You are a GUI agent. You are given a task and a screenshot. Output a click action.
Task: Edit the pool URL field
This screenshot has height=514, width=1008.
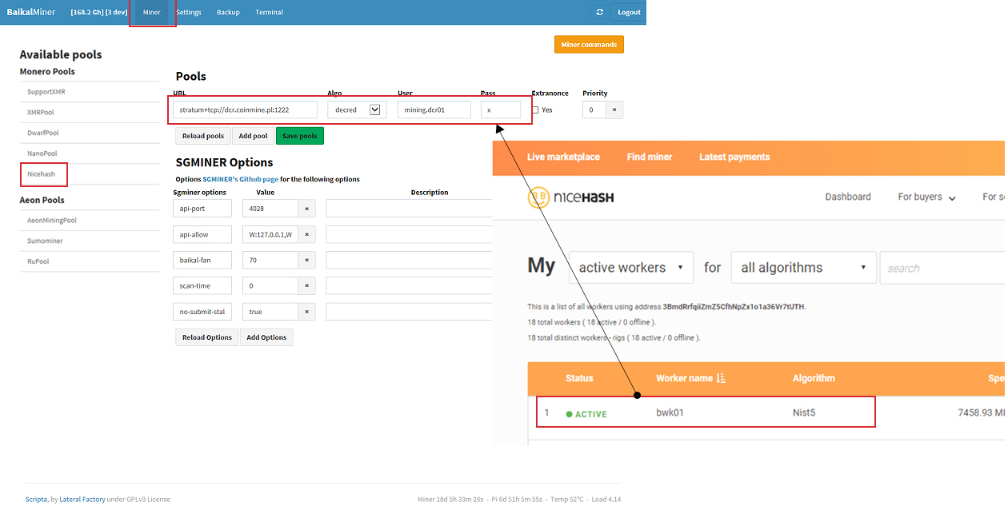pyautogui.click(x=246, y=110)
